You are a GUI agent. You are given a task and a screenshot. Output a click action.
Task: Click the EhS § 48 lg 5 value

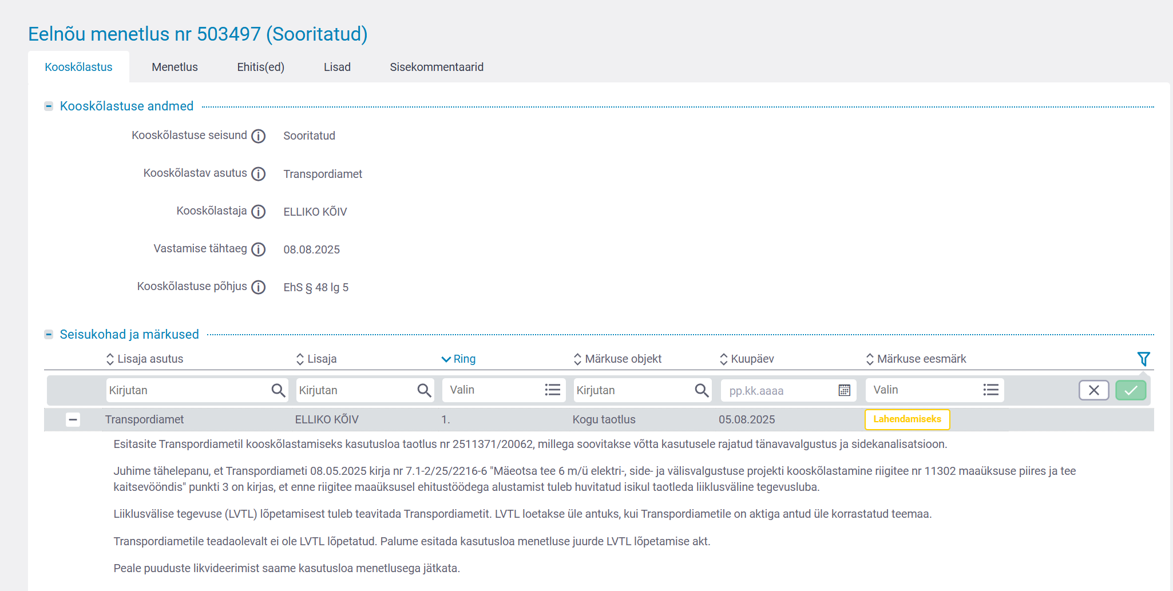click(x=316, y=287)
